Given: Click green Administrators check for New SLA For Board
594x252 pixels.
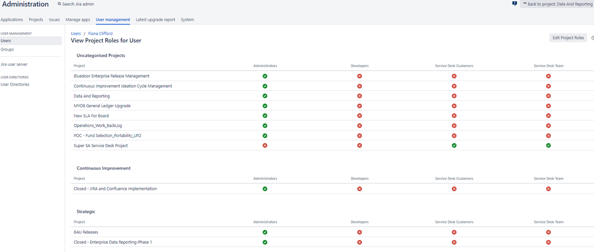Looking at the screenshot, I should click(265, 116).
